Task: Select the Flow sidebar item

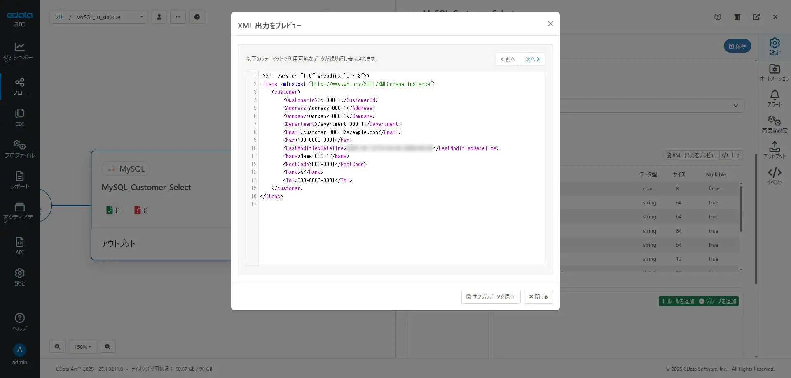Action: (19, 86)
